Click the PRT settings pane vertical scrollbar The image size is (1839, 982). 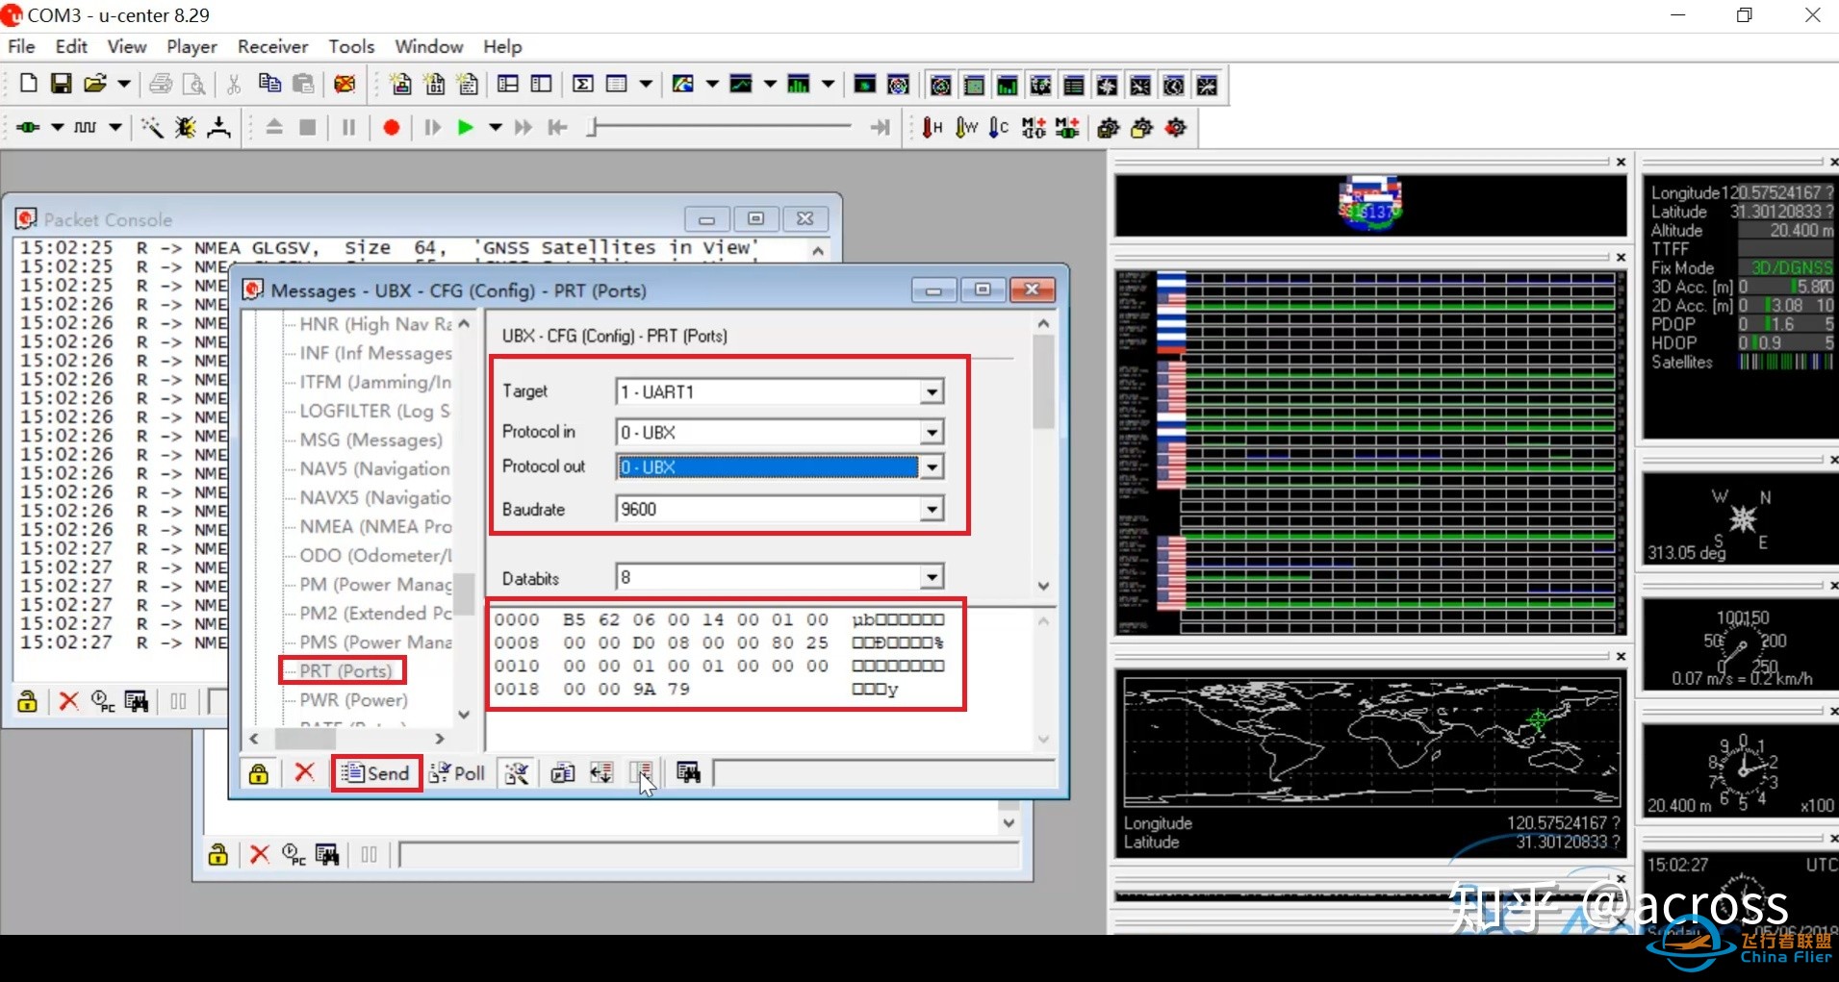[1043, 455]
